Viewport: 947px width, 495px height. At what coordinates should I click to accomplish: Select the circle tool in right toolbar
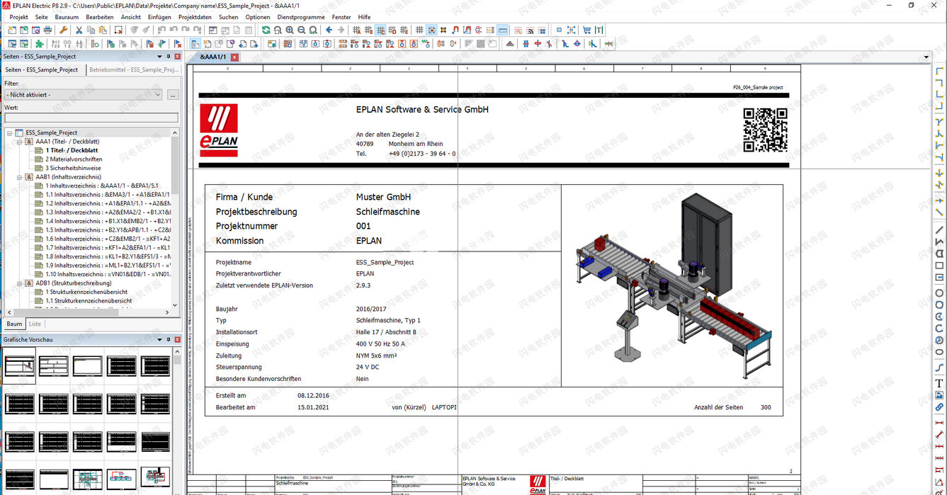pyautogui.click(x=939, y=293)
